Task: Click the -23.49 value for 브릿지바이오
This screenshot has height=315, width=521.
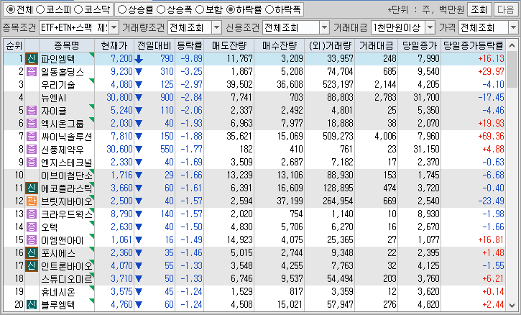Action: click(x=491, y=201)
